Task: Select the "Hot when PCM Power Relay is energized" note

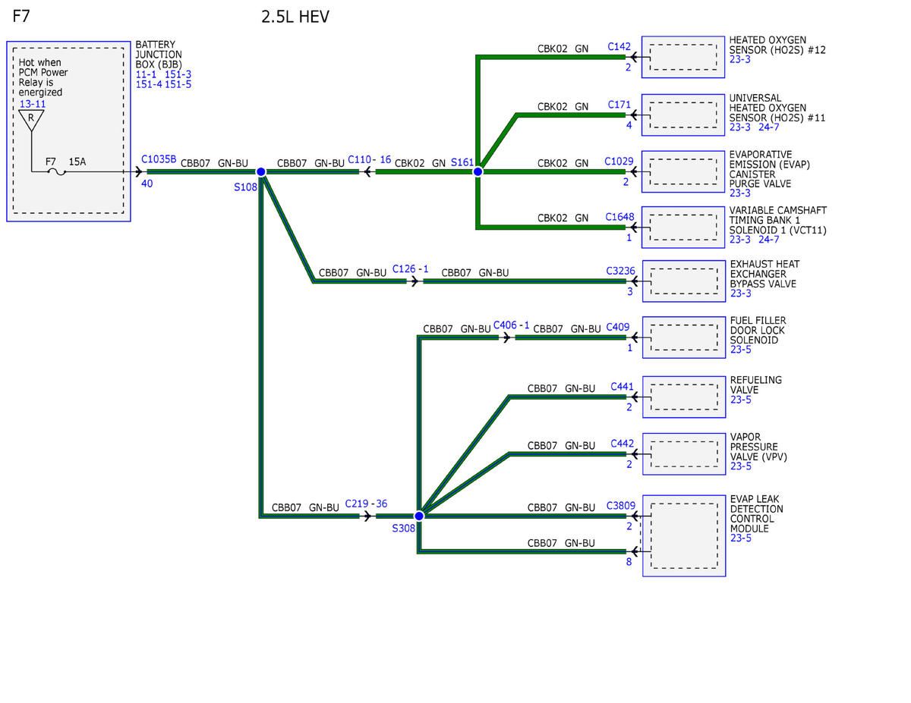Action: 43,77
